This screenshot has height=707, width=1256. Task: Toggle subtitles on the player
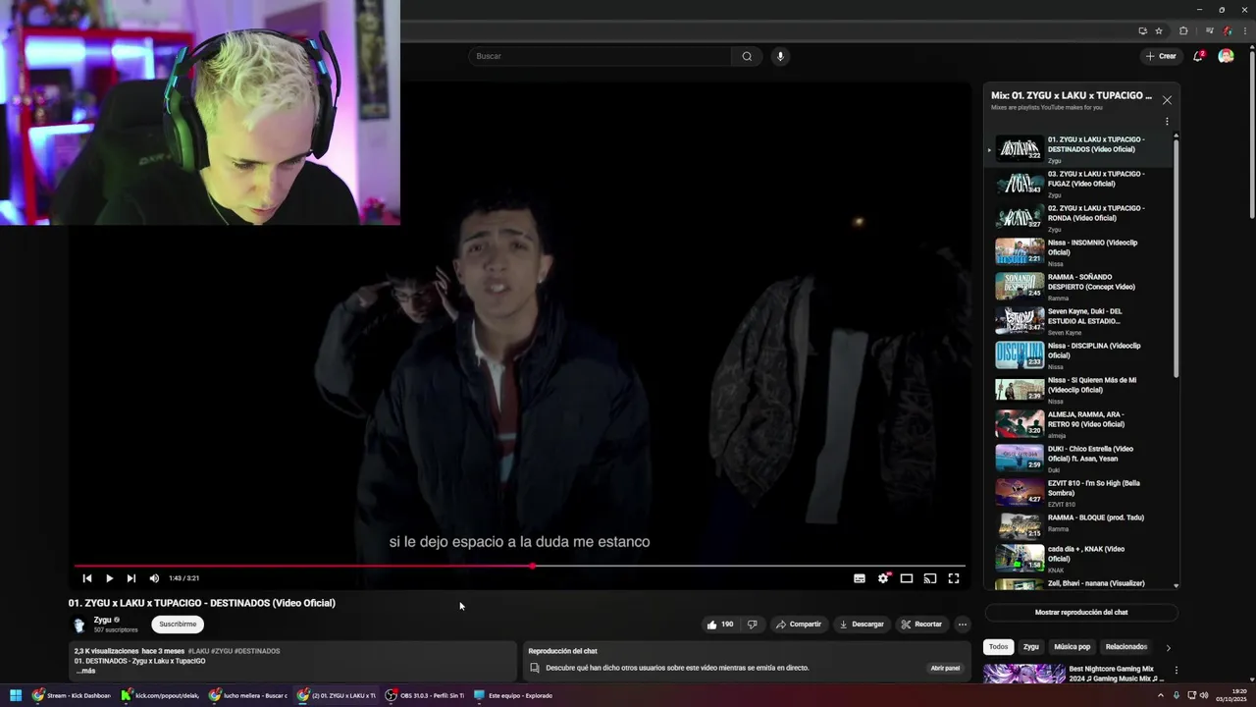(x=860, y=578)
